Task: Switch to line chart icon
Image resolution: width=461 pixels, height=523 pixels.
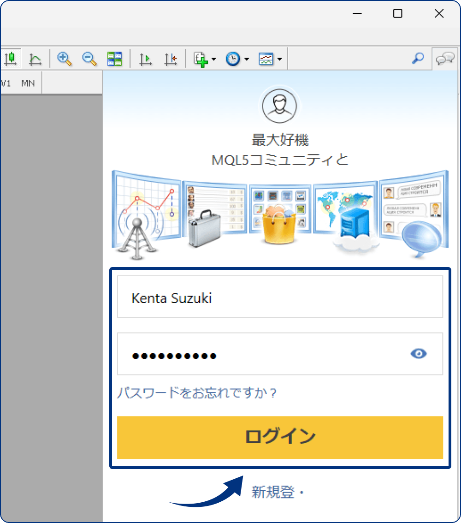Action: point(35,59)
